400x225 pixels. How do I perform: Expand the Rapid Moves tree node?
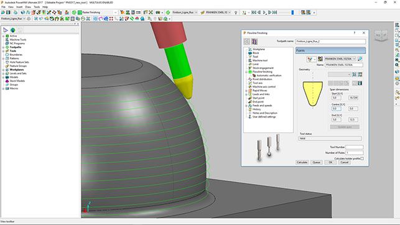(x=246, y=91)
